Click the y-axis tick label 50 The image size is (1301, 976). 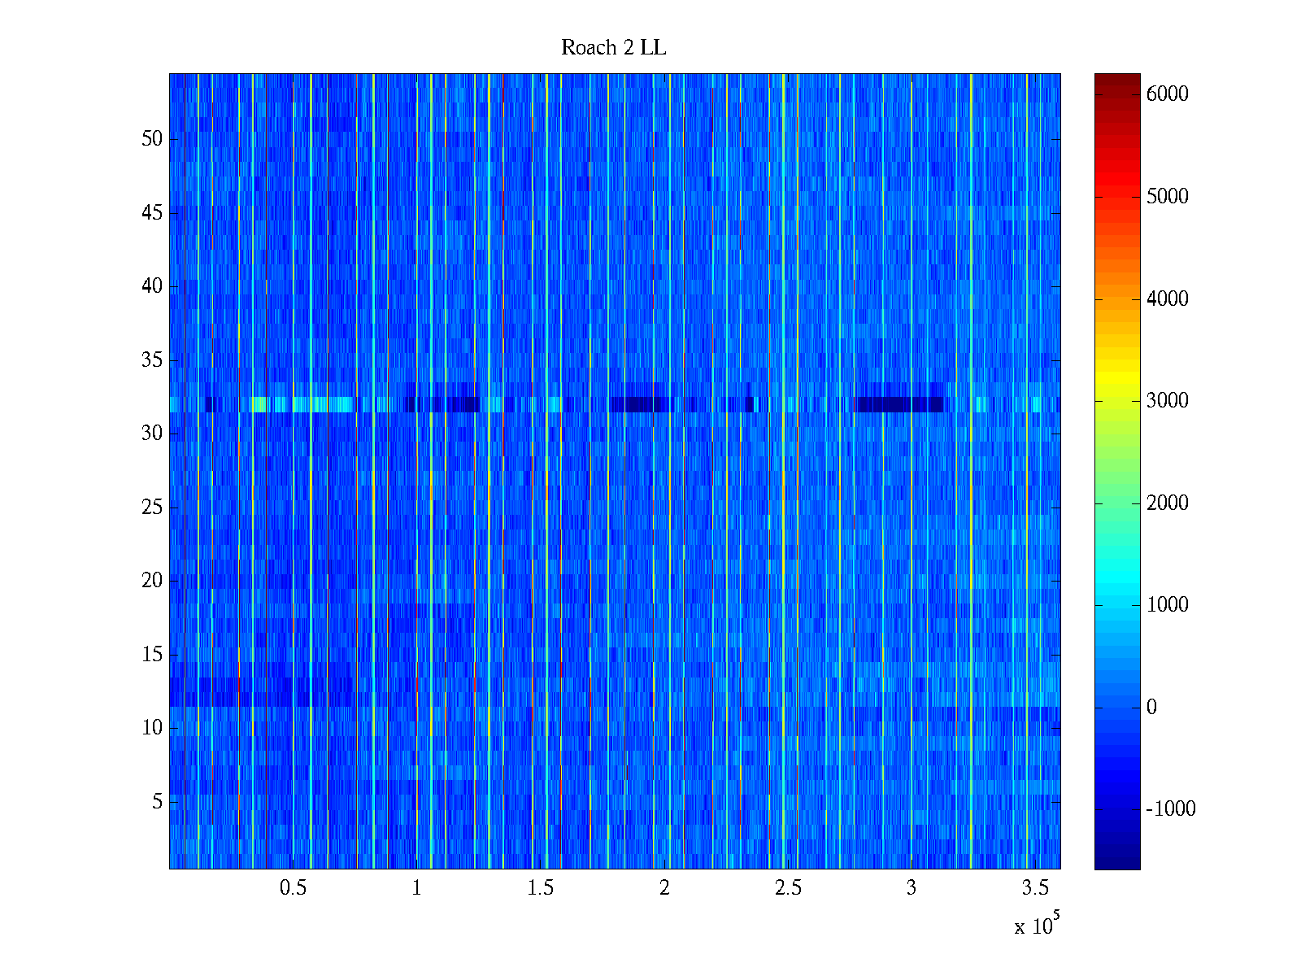pos(152,139)
